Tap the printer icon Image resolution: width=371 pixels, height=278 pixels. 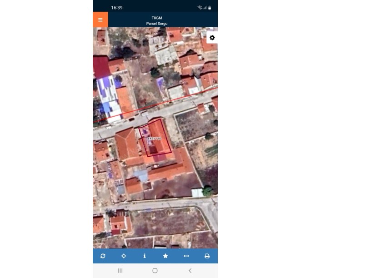tap(207, 256)
